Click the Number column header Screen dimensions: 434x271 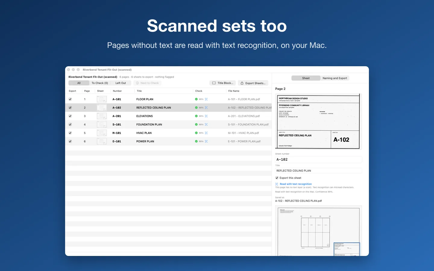point(118,91)
